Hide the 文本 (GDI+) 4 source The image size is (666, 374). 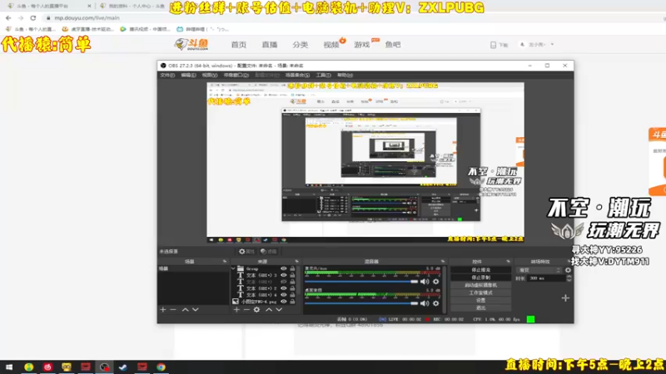tap(283, 295)
